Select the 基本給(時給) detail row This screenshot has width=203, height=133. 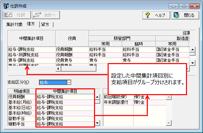(51, 113)
